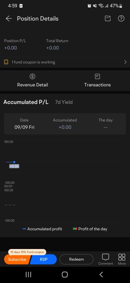Viewport: 130px width, 283px height.
Task: Tap the back arrow in the header
Action: point(9,19)
